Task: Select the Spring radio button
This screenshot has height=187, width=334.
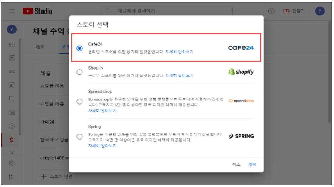Action: coord(79,137)
